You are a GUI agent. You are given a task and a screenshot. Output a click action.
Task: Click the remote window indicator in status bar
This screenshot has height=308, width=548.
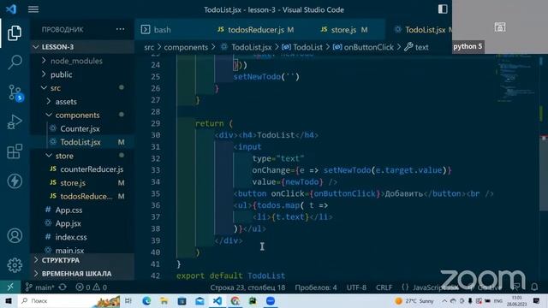pos(10,287)
